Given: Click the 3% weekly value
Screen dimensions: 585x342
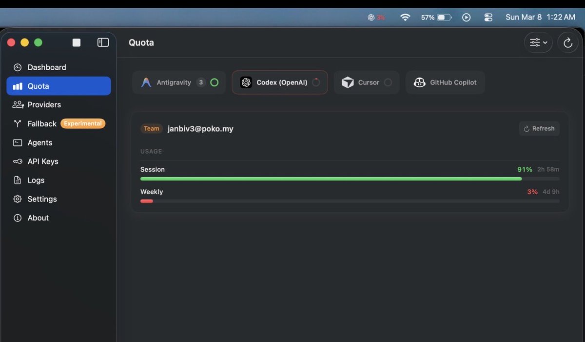Looking at the screenshot, I should (x=532, y=192).
